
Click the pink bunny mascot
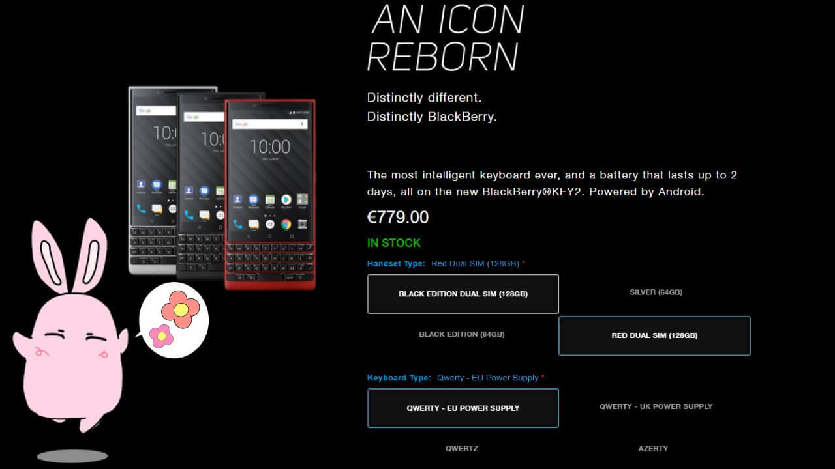(x=68, y=326)
